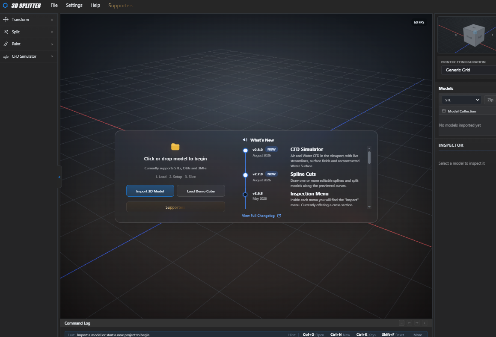Select the v2.7.0 timeline marker
The image size is (496, 337).
pos(245,175)
